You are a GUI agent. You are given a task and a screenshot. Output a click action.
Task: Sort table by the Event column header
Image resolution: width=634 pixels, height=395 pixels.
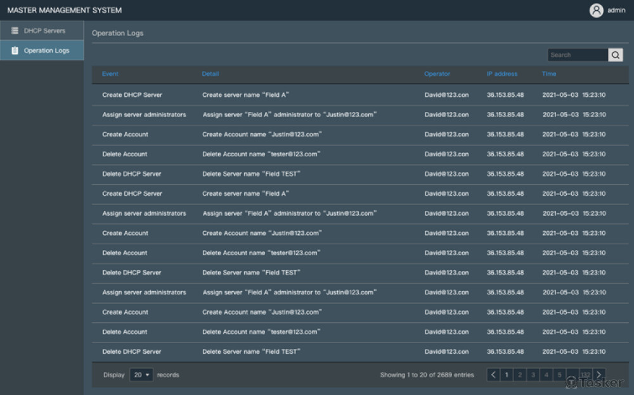(x=110, y=74)
